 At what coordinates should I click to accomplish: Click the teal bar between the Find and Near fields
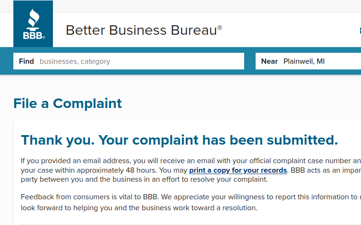point(250,61)
